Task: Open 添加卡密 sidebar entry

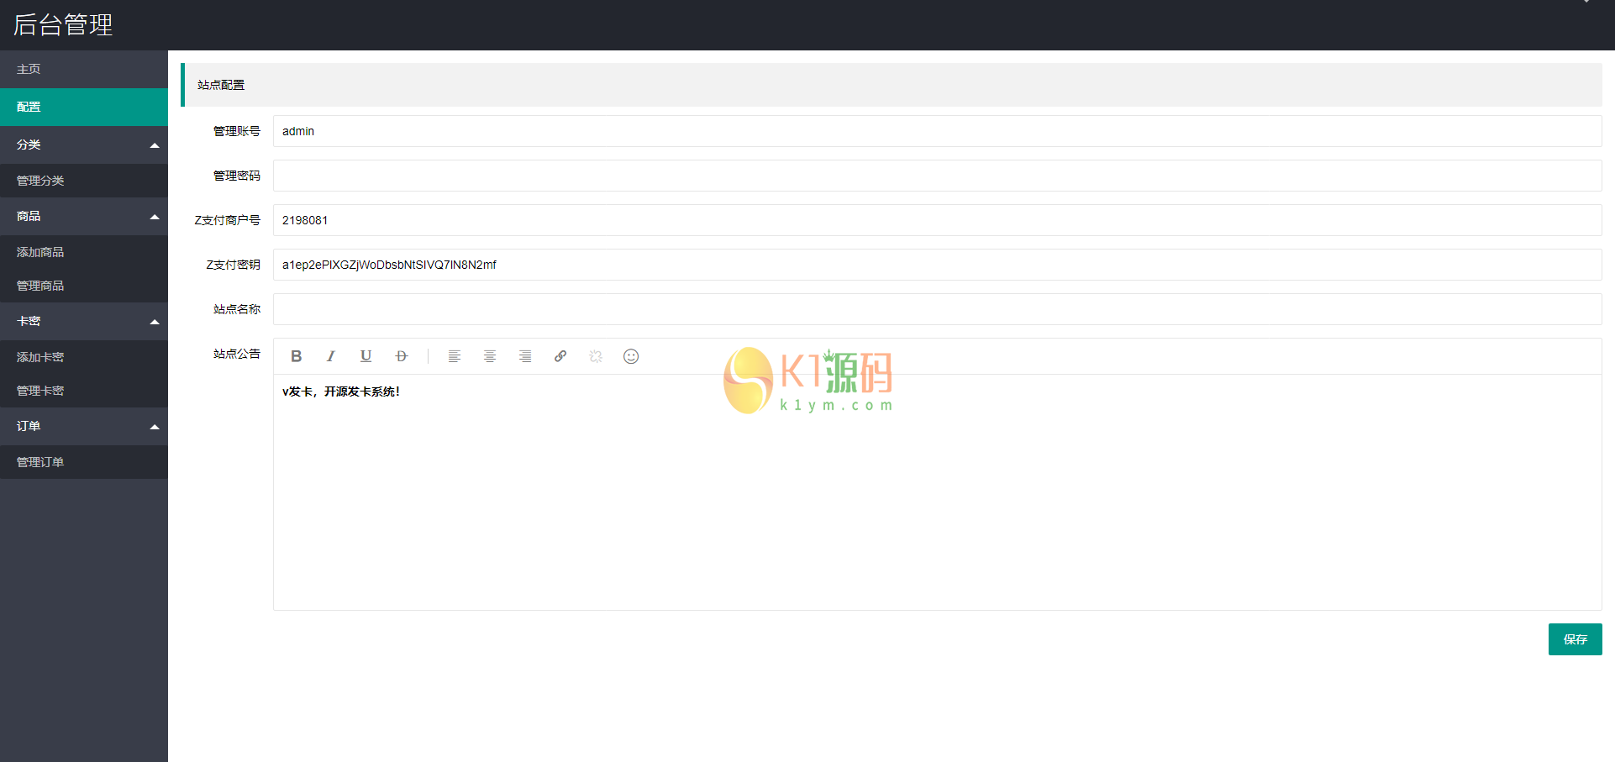Action: click(84, 357)
